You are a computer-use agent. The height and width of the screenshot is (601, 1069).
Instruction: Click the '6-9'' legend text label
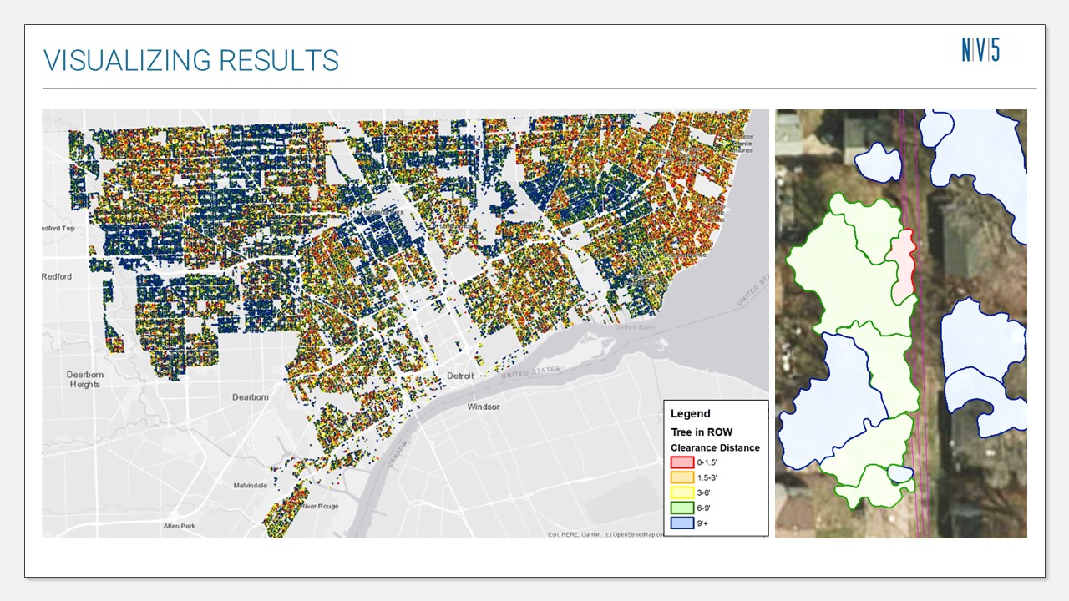[x=704, y=508]
